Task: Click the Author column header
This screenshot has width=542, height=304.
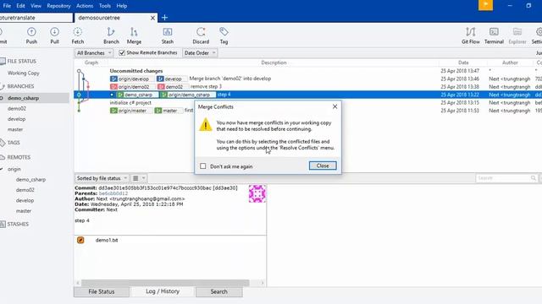Action: click(510, 62)
